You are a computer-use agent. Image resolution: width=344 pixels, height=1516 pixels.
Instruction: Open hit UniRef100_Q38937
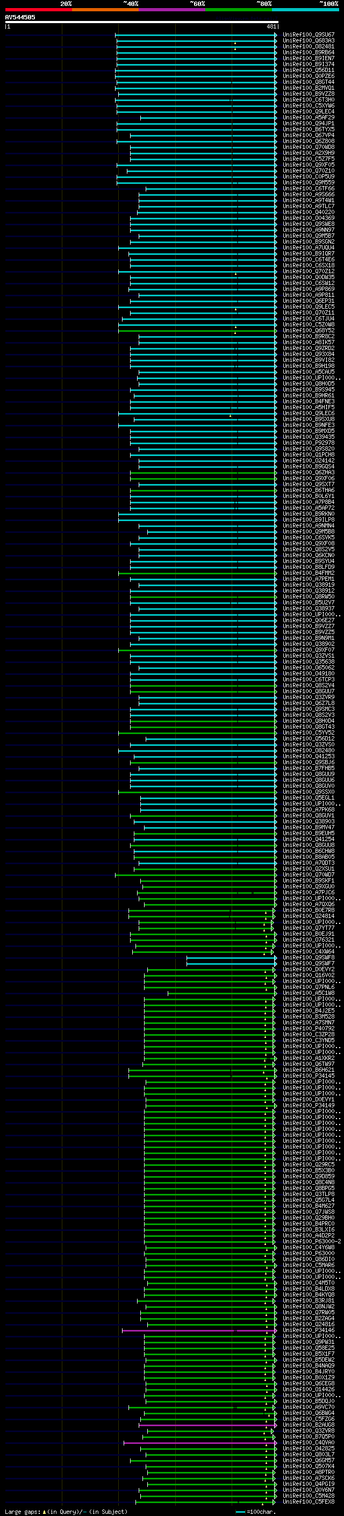(309, 609)
